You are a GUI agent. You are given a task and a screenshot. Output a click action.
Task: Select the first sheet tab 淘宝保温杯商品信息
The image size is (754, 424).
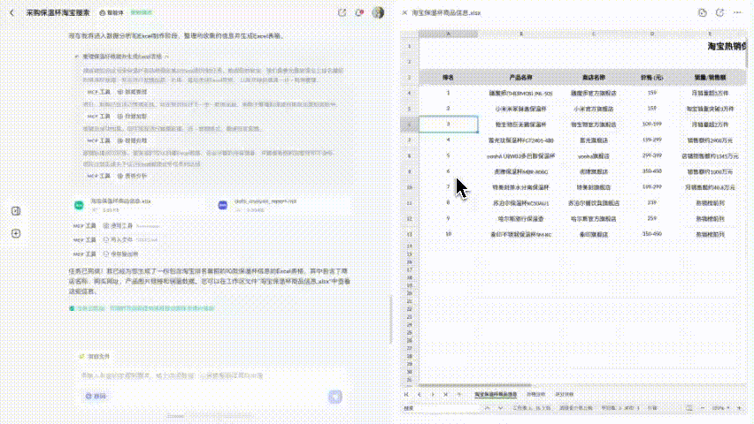(x=496, y=394)
